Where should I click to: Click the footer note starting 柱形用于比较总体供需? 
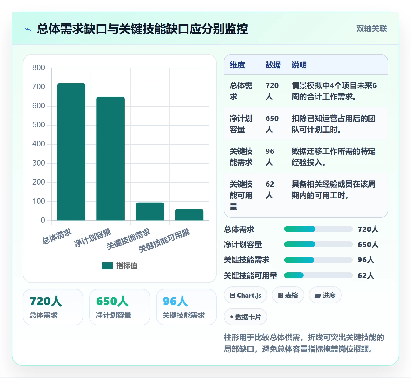click(x=304, y=343)
